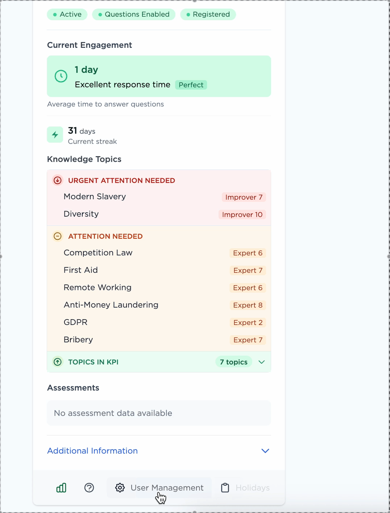Image resolution: width=390 pixels, height=513 pixels.
Task: Click the Holidays clipboard icon
Action: pos(225,488)
